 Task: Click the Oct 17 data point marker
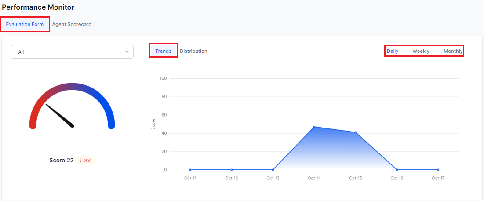point(438,170)
